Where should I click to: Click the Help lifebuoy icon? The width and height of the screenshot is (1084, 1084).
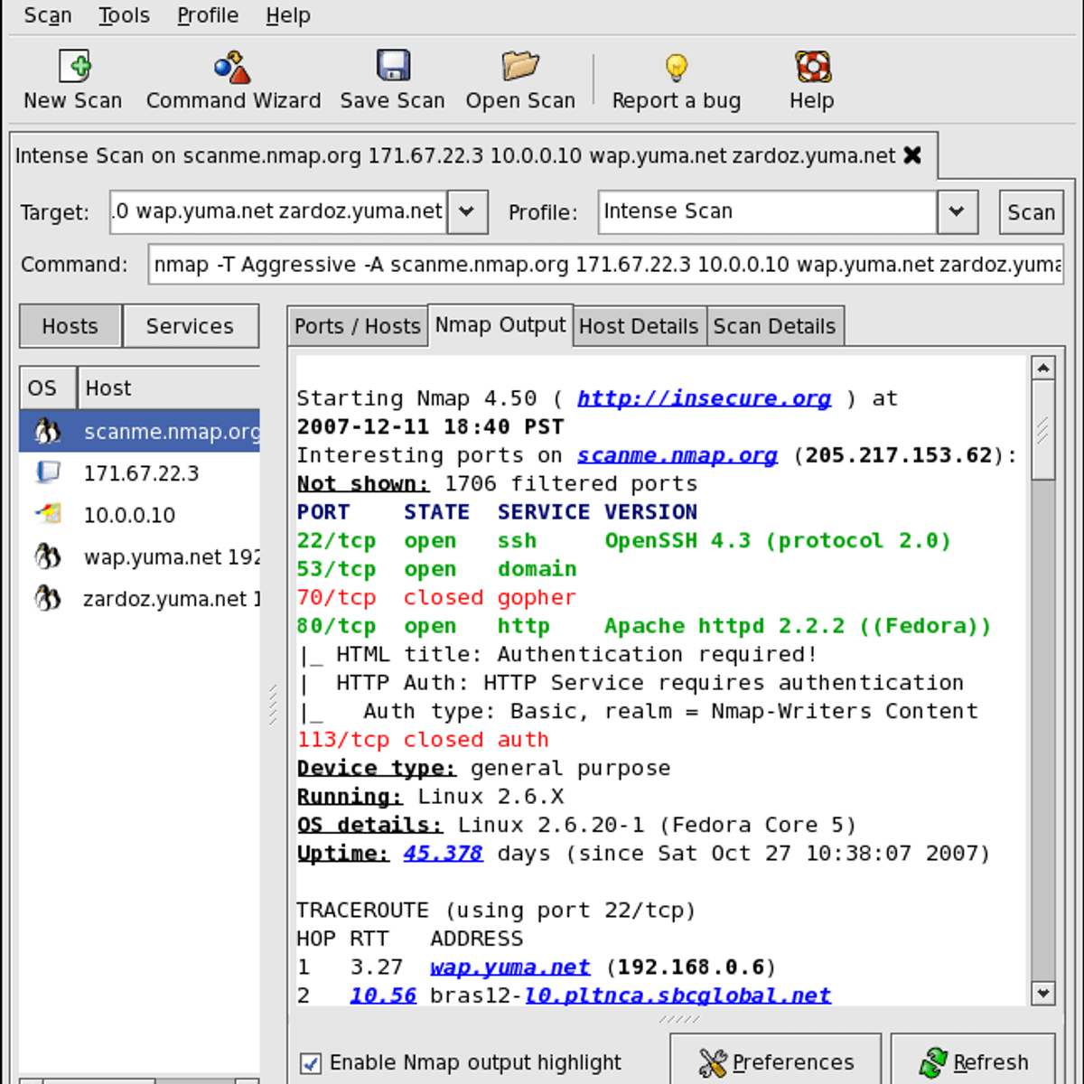812,67
